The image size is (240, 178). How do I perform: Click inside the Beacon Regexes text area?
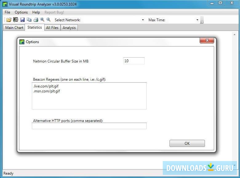point(89,96)
